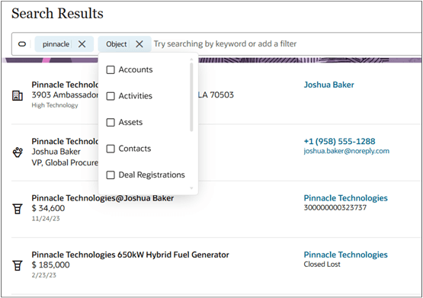Click the 2/23/23 date
The image size is (423, 298).
point(44,275)
